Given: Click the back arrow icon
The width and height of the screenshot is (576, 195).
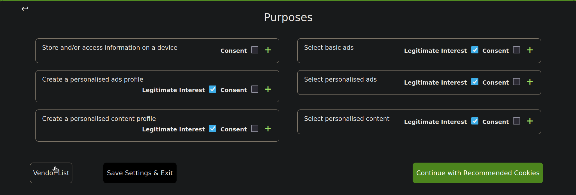Looking at the screenshot, I should pyautogui.click(x=25, y=9).
